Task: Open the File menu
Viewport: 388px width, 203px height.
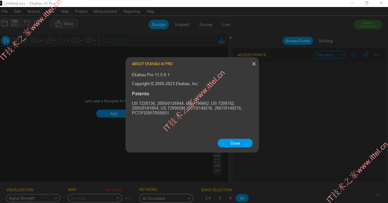Action: [x=5, y=11]
